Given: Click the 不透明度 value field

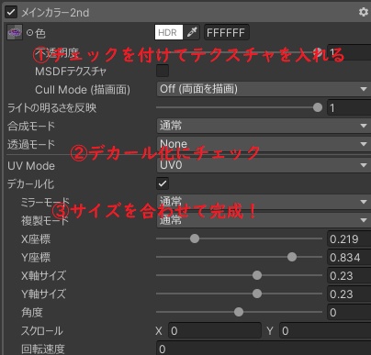Looking at the screenshot, I should coord(349,52).
